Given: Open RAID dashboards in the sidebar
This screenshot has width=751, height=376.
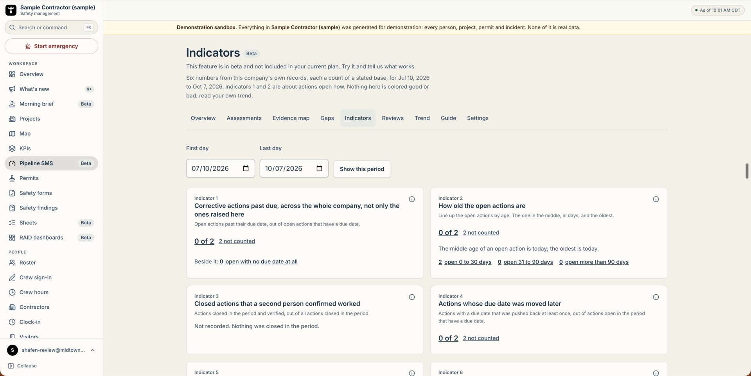Looking at the screenshot, I should [x=51, y=238].
